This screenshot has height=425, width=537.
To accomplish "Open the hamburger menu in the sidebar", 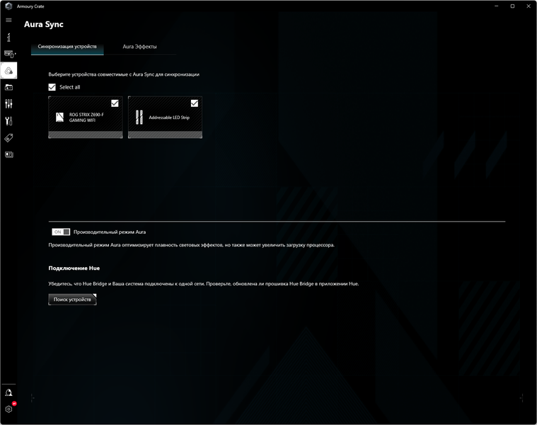I will tap(8, 21).
